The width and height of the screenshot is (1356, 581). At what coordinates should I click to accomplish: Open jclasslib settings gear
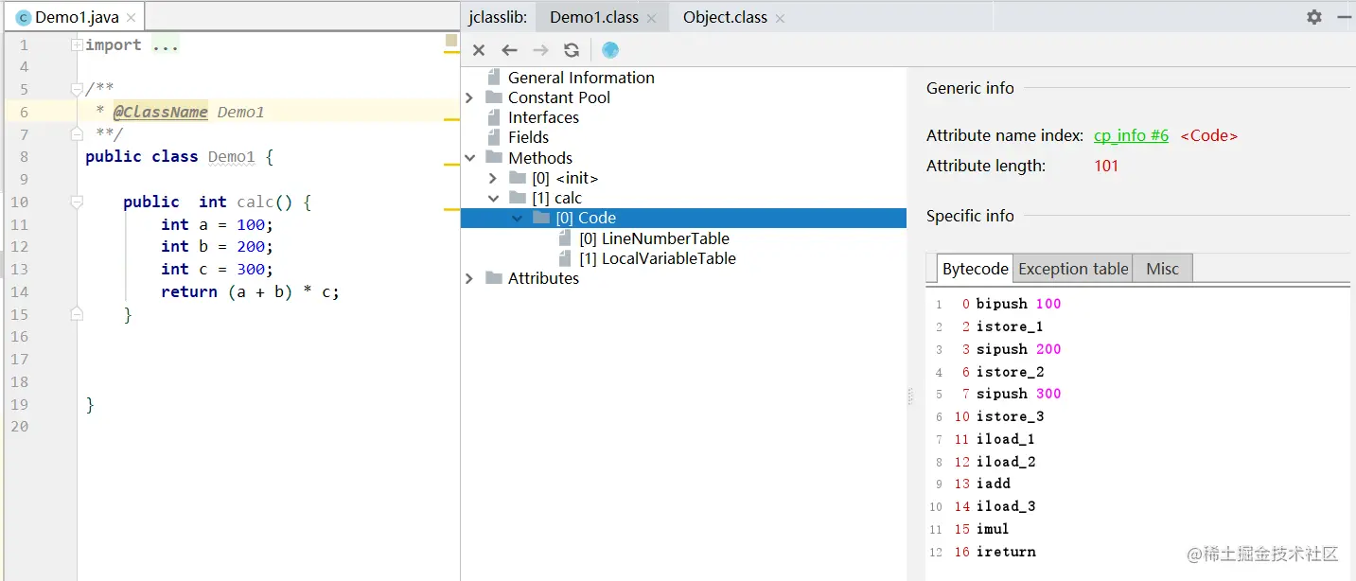(1314, 17)
